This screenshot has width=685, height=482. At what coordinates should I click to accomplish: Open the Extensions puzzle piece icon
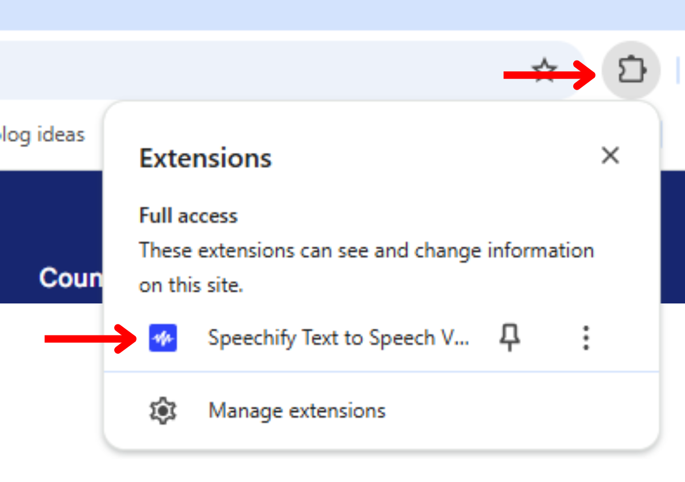tap(631, 70)
